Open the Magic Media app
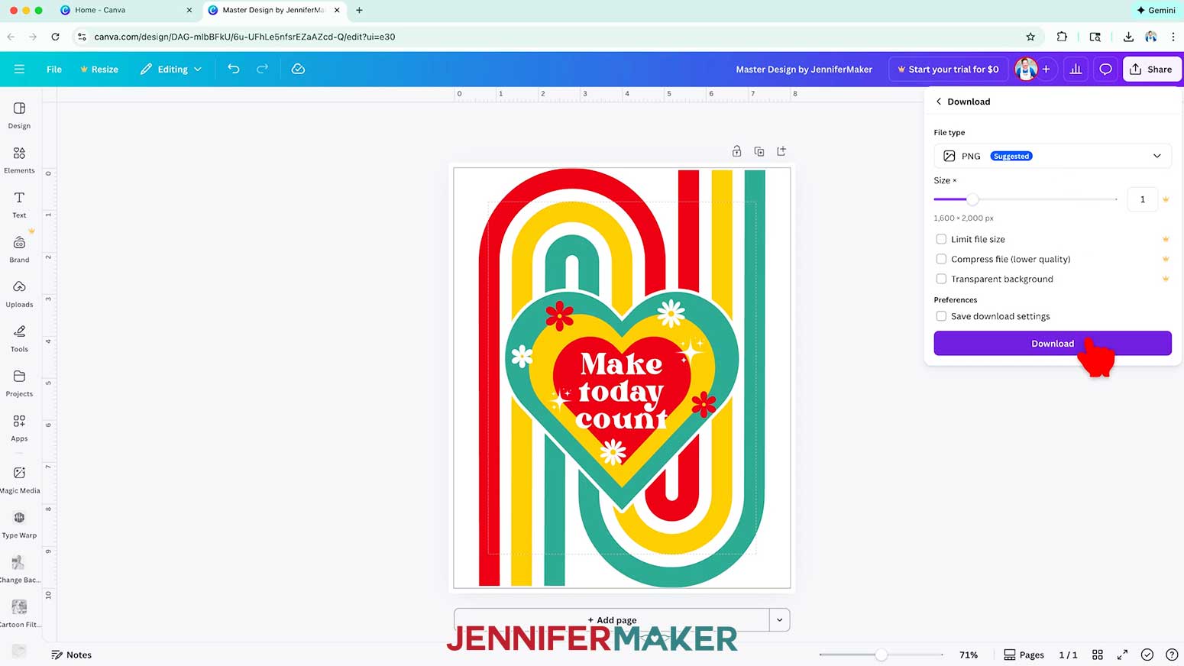Screen dimensions: 1184x666 [19, 480]
